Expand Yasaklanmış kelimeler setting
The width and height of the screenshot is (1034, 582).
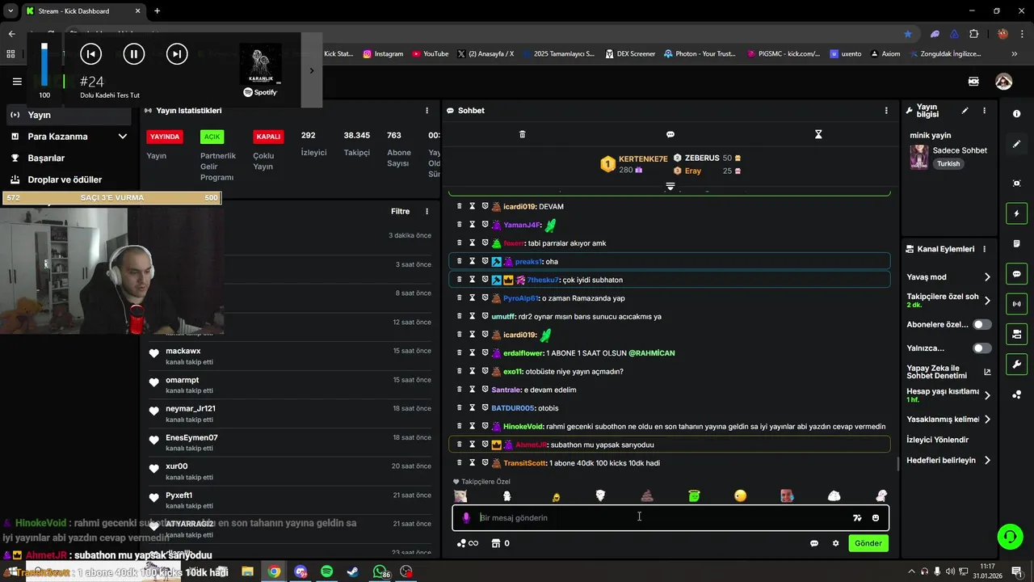point(987,420)
